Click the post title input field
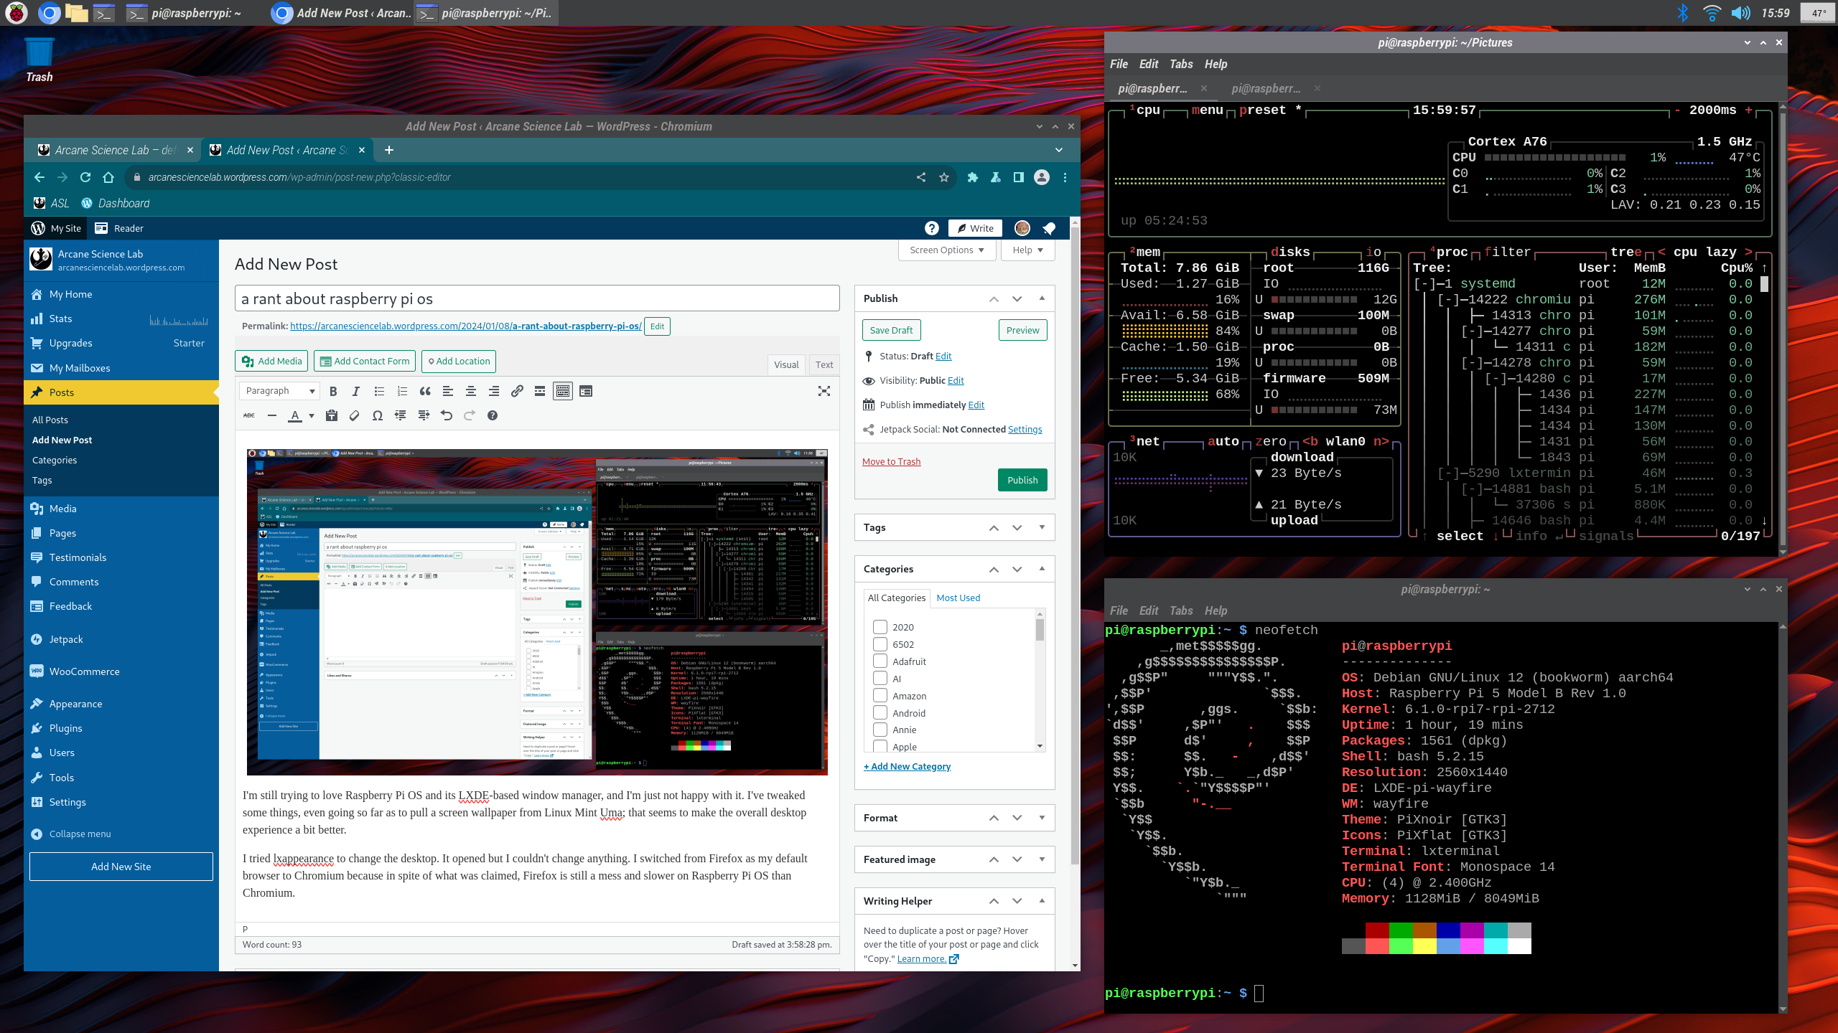The height and width of the screenshot is (1033, 1838). [x=537, y=298]
